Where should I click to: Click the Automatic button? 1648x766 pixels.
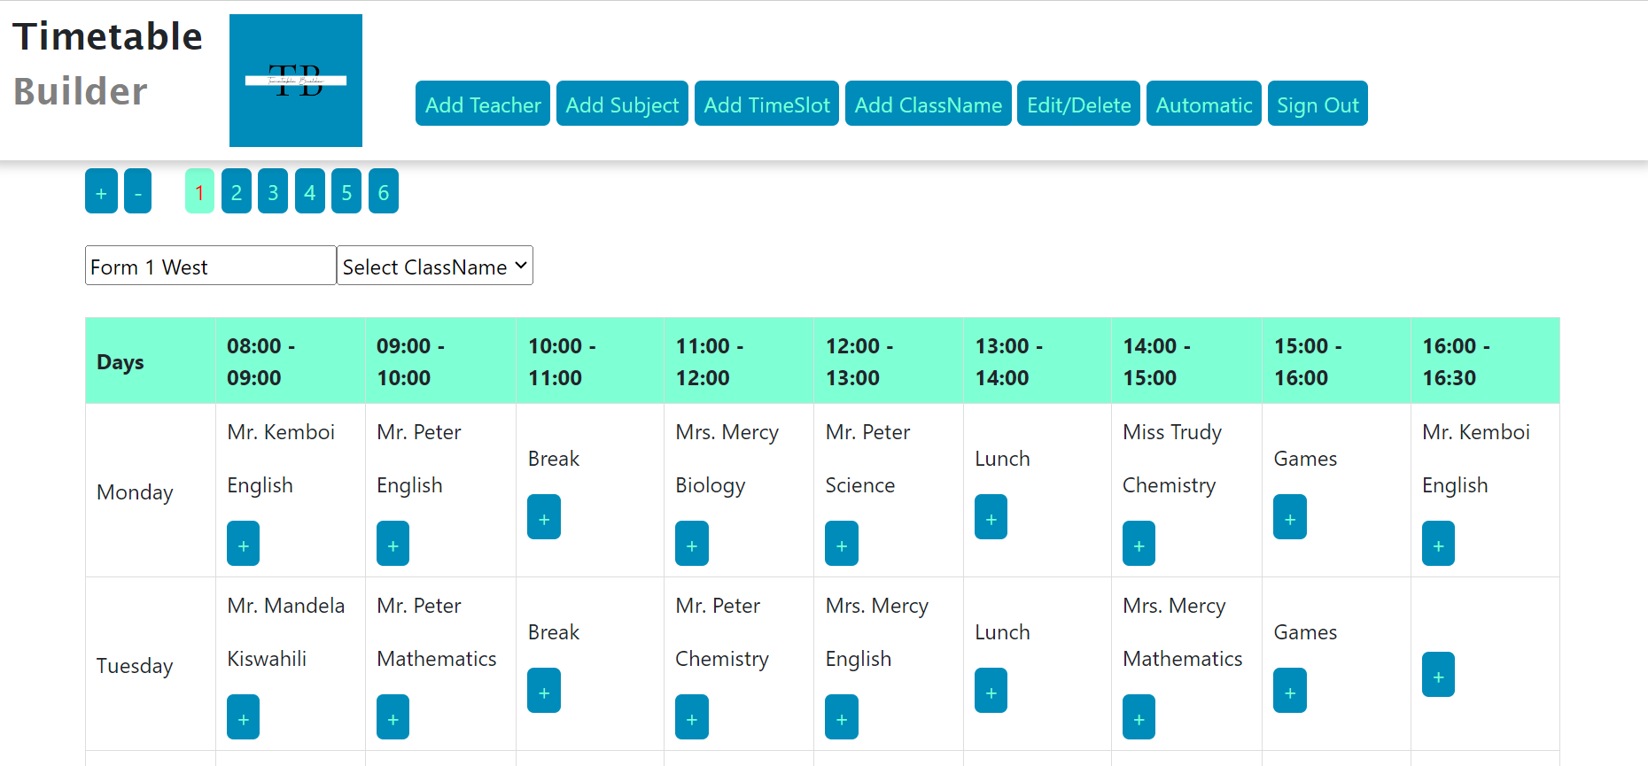pos(1203,104)
